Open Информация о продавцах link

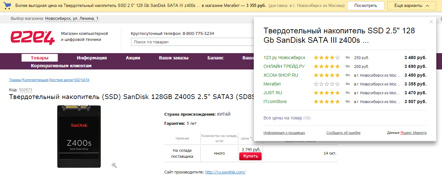pos(284,133)
